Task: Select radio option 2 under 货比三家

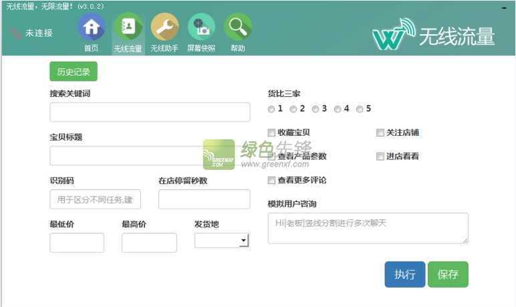Action: click(293, 109)
